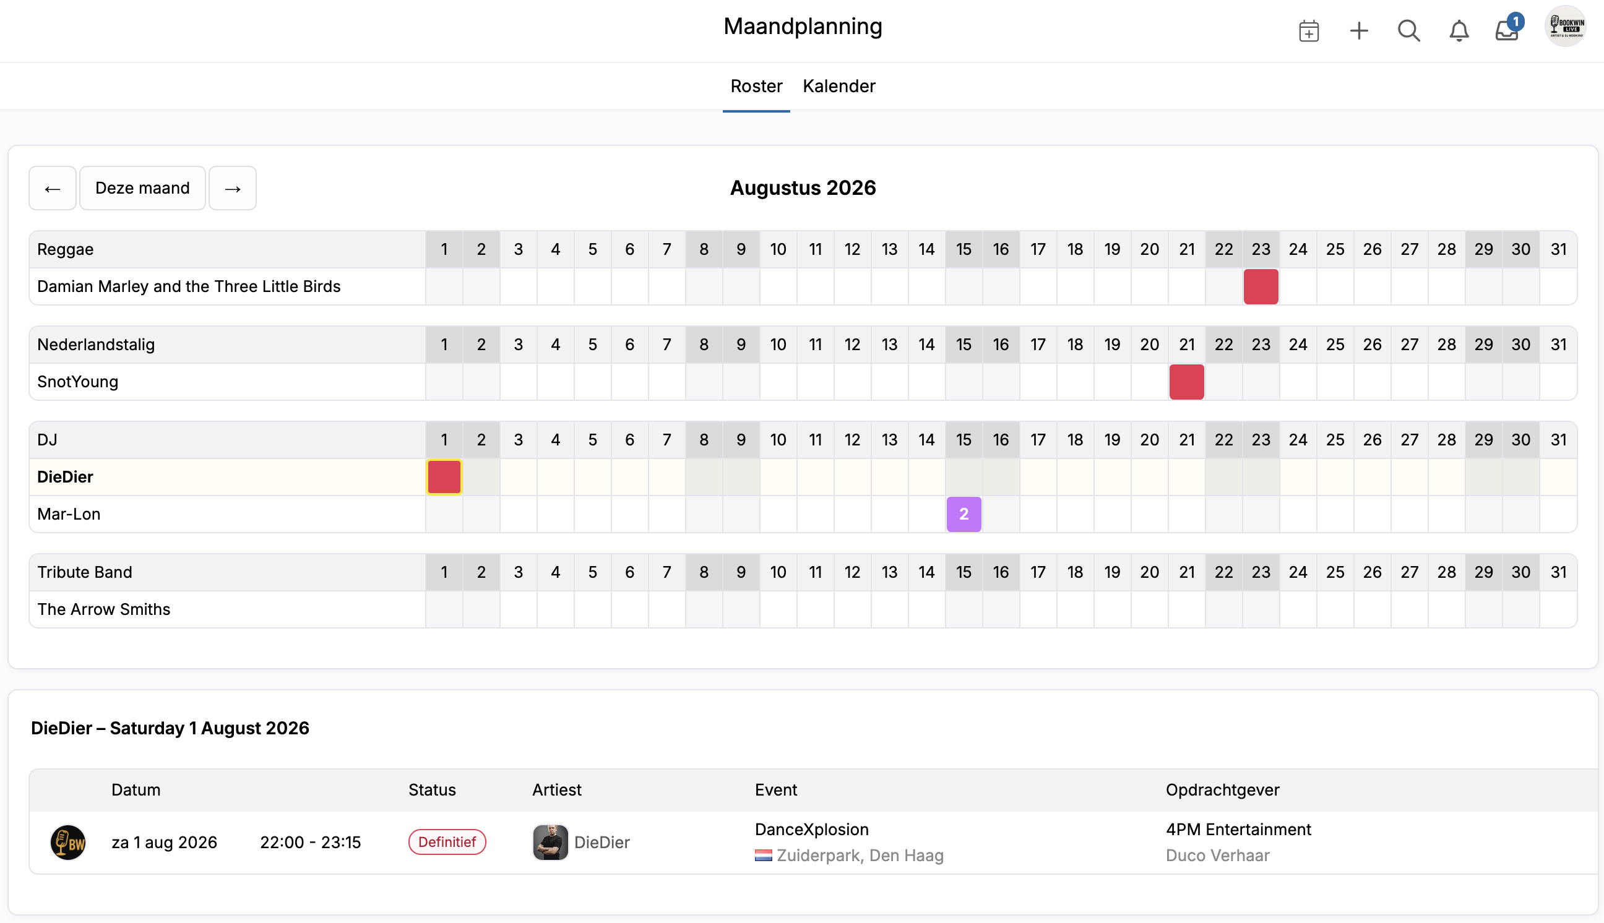Switch to the Kalender tab
The image size is (1604, 923).
tap(838, 86)
